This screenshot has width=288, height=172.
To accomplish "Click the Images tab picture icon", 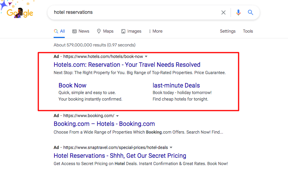I will [x=123, y=31].
